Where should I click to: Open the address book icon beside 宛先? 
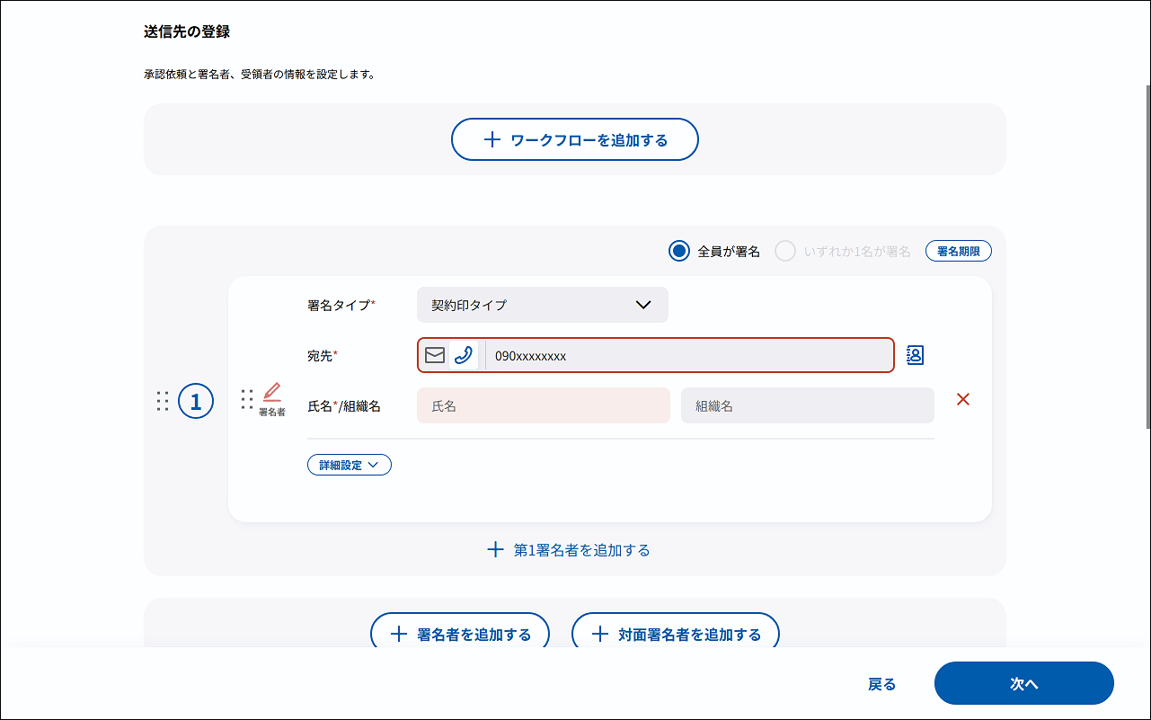915,355
